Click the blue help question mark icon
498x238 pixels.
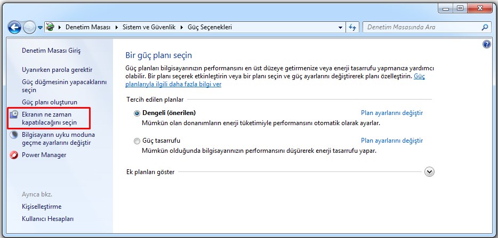click(x=486, y=45)
